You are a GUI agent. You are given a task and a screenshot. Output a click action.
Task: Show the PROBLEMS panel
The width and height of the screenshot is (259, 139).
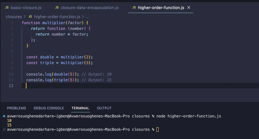pos(17,108)
